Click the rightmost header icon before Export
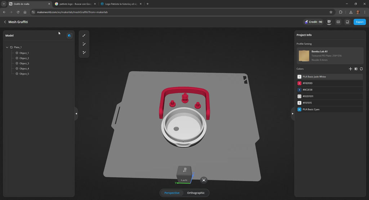Image resolution: width=369 pixels, height=200 pixels. coord(347,22)
